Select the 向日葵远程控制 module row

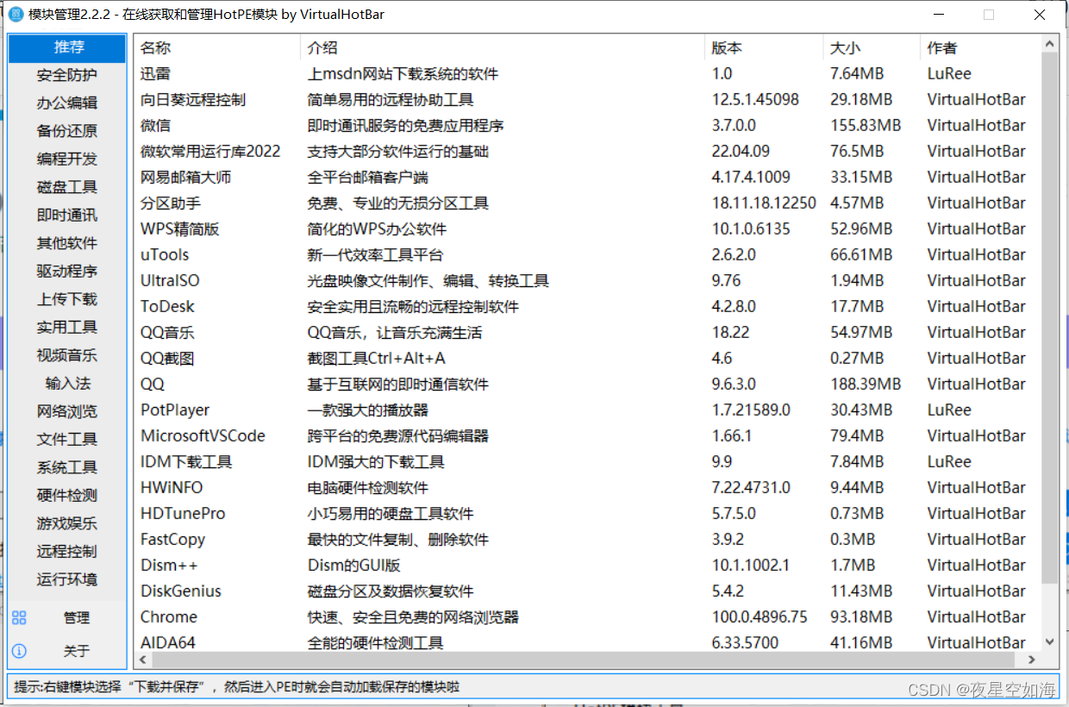587,99
